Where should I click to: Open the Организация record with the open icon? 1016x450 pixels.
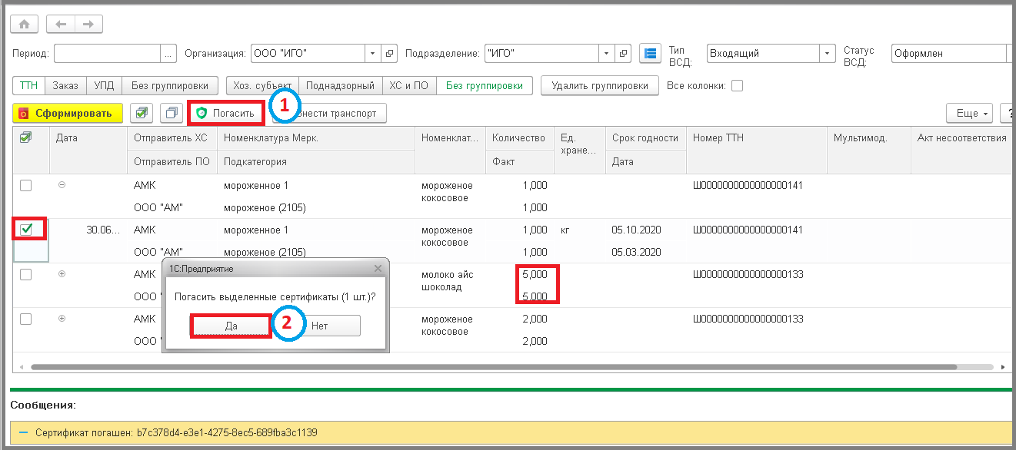pyautogui.click(x=389, y=53)
